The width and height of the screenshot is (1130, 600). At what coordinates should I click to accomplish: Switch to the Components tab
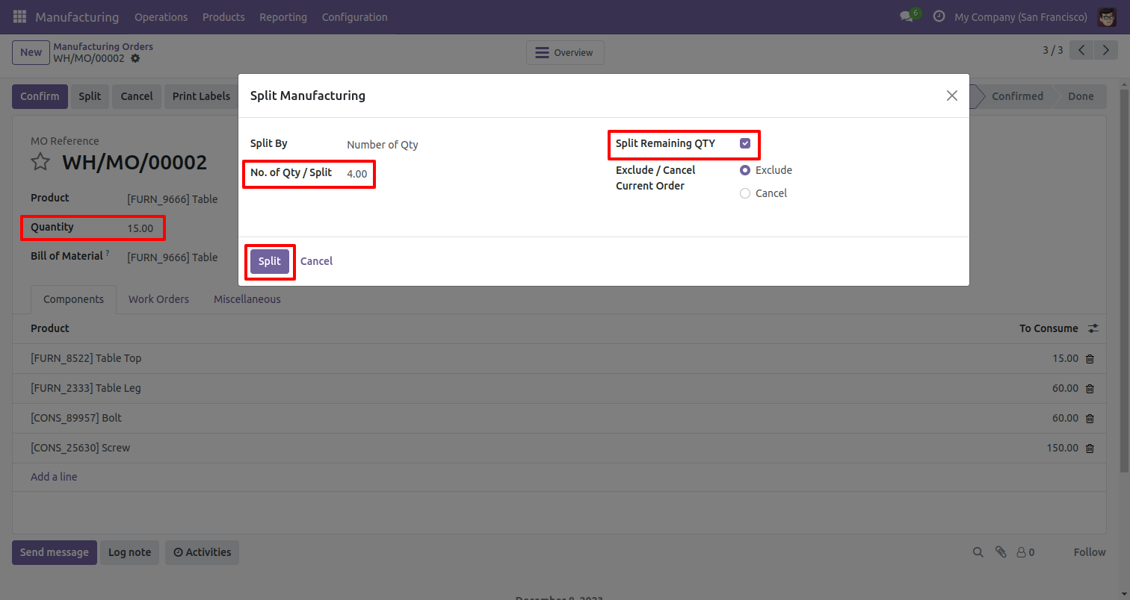pos(73,299)
